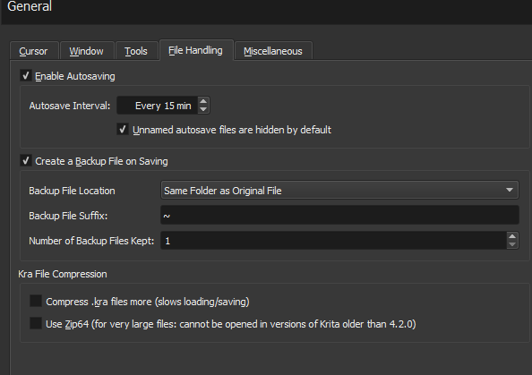Increase autosave interval with up arrow
532x375 pixels.
click(203, 101)
